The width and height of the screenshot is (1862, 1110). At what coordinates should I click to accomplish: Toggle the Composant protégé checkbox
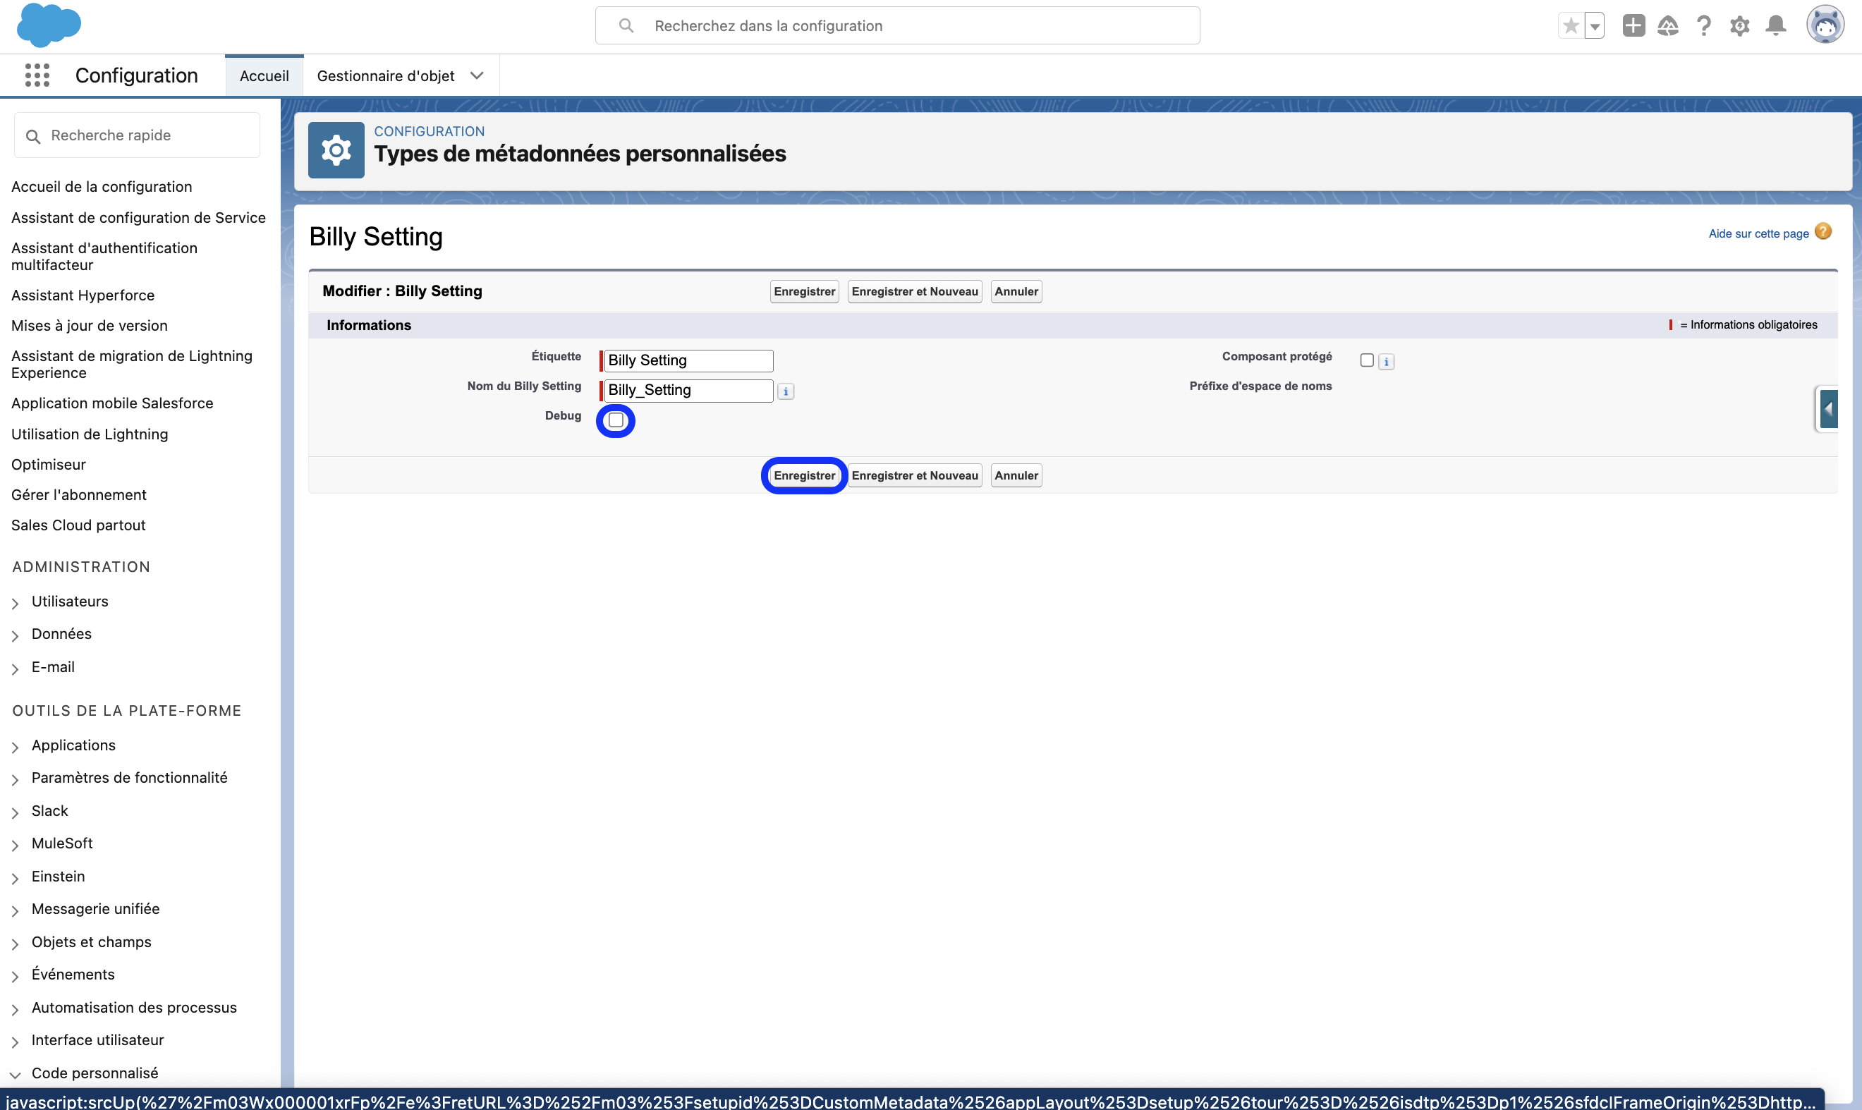coord(1367,360)
